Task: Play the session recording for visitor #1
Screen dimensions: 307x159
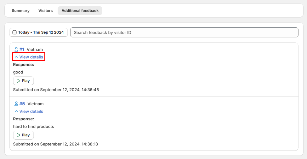Action: point(23,81)
